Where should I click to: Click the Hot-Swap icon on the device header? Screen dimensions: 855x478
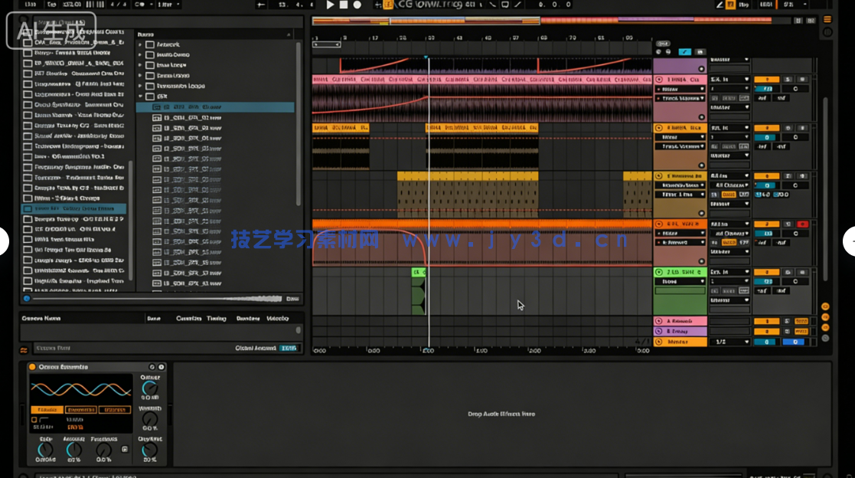161,367
